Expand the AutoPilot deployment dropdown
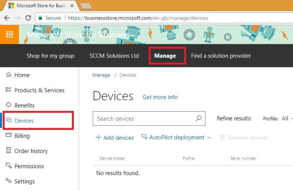Viewport: 293px width, 191px height. pyautogui.click(x=176, y=137)
